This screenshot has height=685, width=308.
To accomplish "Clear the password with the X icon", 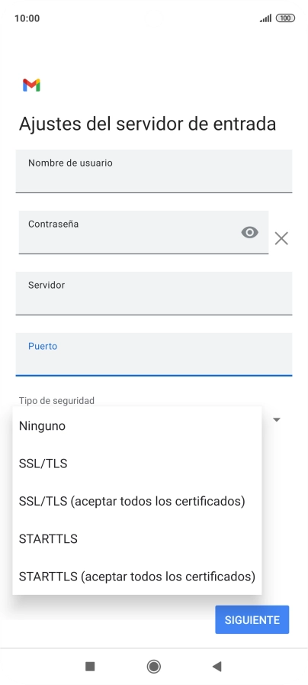I will click(281, 238).
